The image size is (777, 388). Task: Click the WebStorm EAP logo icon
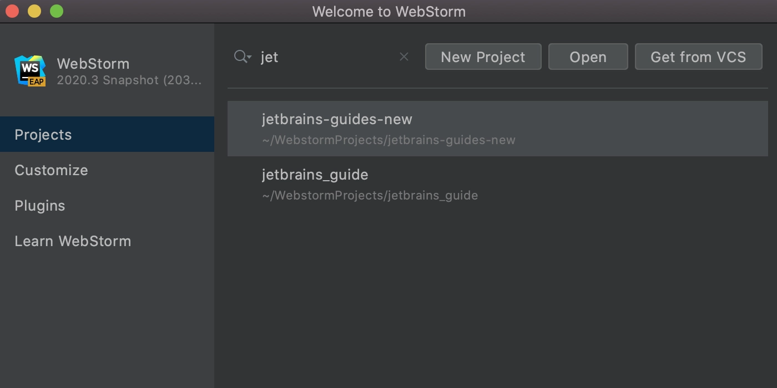click(30, 71)
